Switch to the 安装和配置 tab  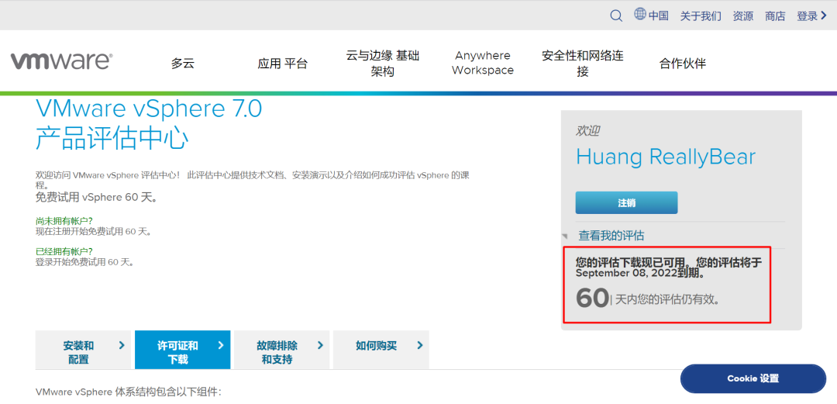click(x=83, y=350)
